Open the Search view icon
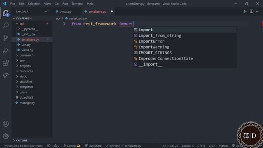Image resolution: width=263 pixels, height=148 pixels. (6, 25)
